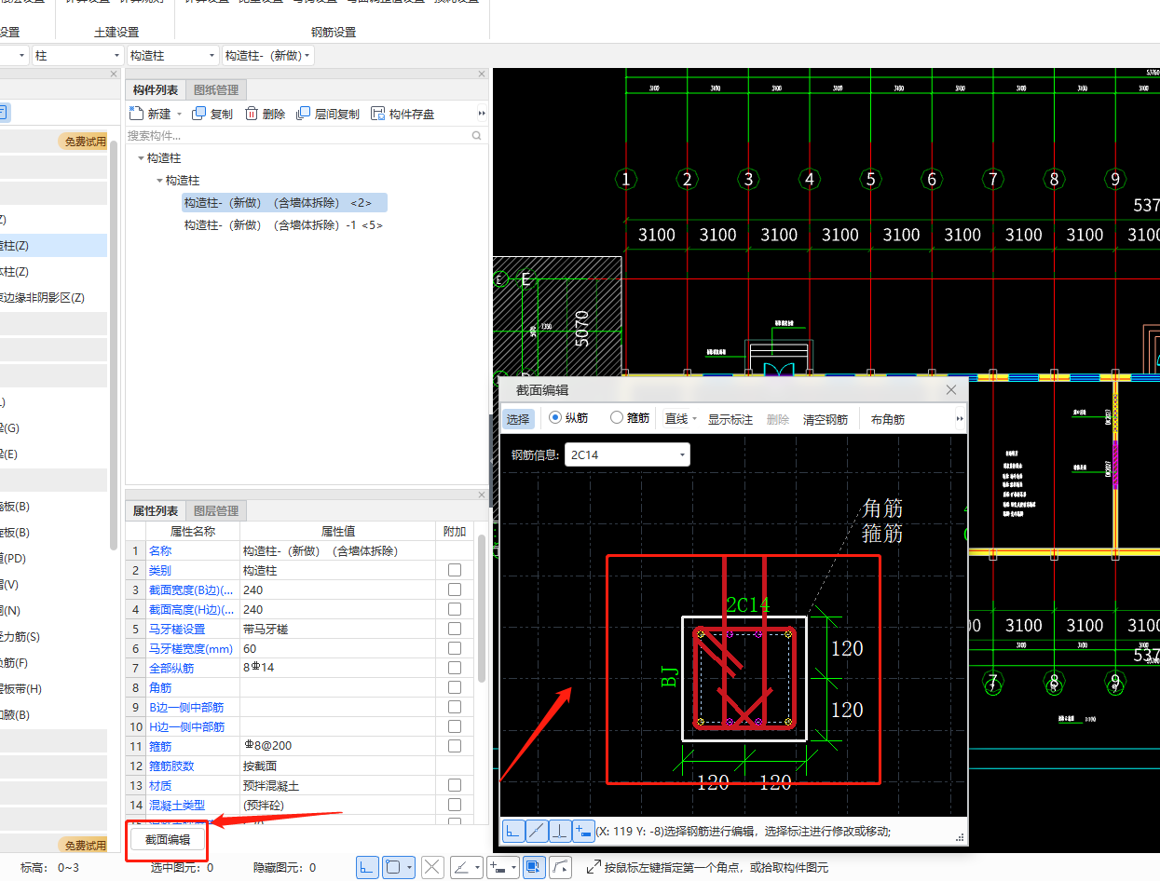1160x881 pixels.
Task: Click the angle snap icon in status bar
Action: coord(461,867)
